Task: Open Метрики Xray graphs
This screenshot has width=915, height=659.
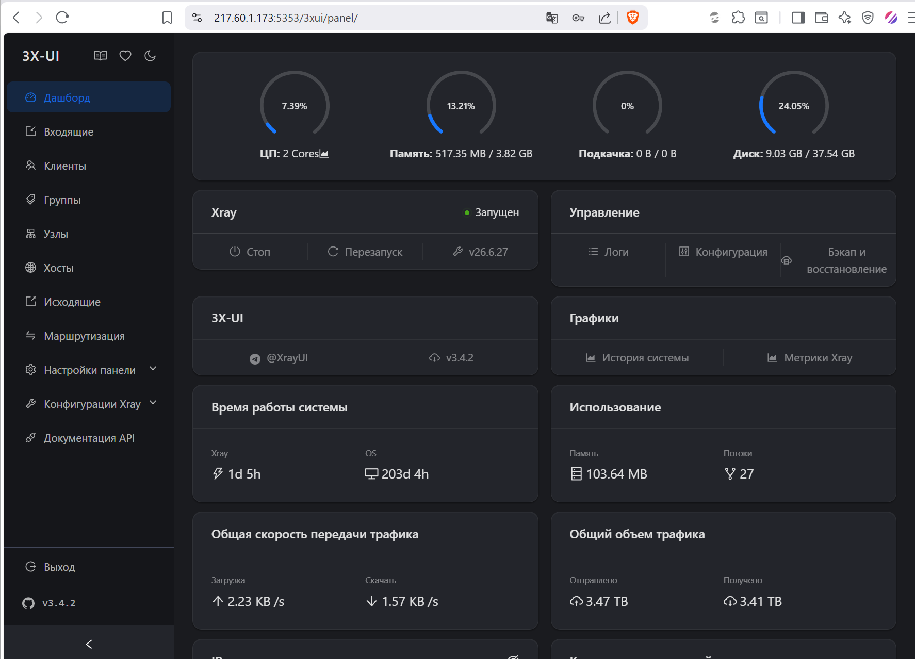Action: click(x=810, y=358)
